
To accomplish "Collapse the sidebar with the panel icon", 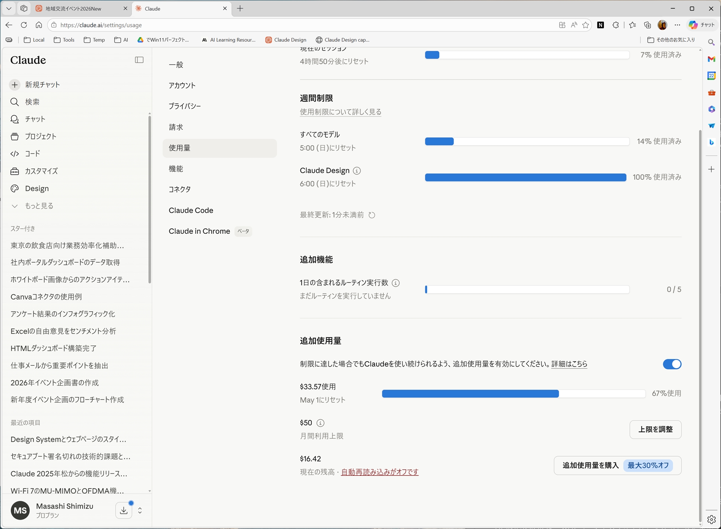I will 139,60.
